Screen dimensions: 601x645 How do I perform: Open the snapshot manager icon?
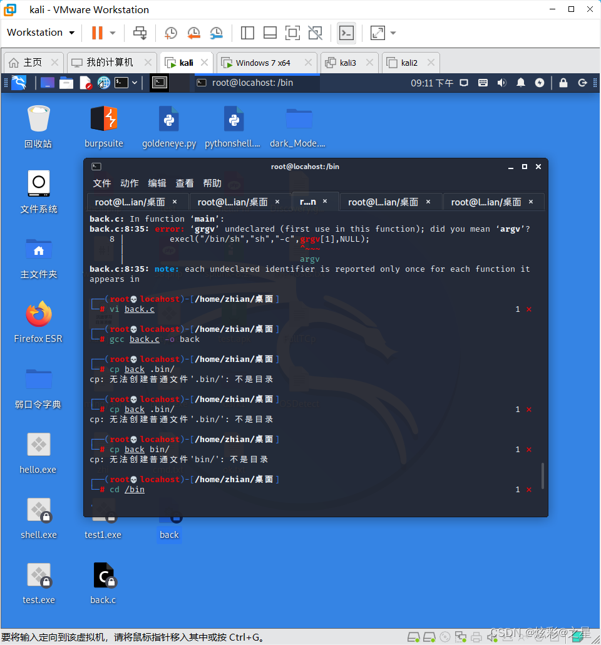pyautogui.click(x=217, y=33)
